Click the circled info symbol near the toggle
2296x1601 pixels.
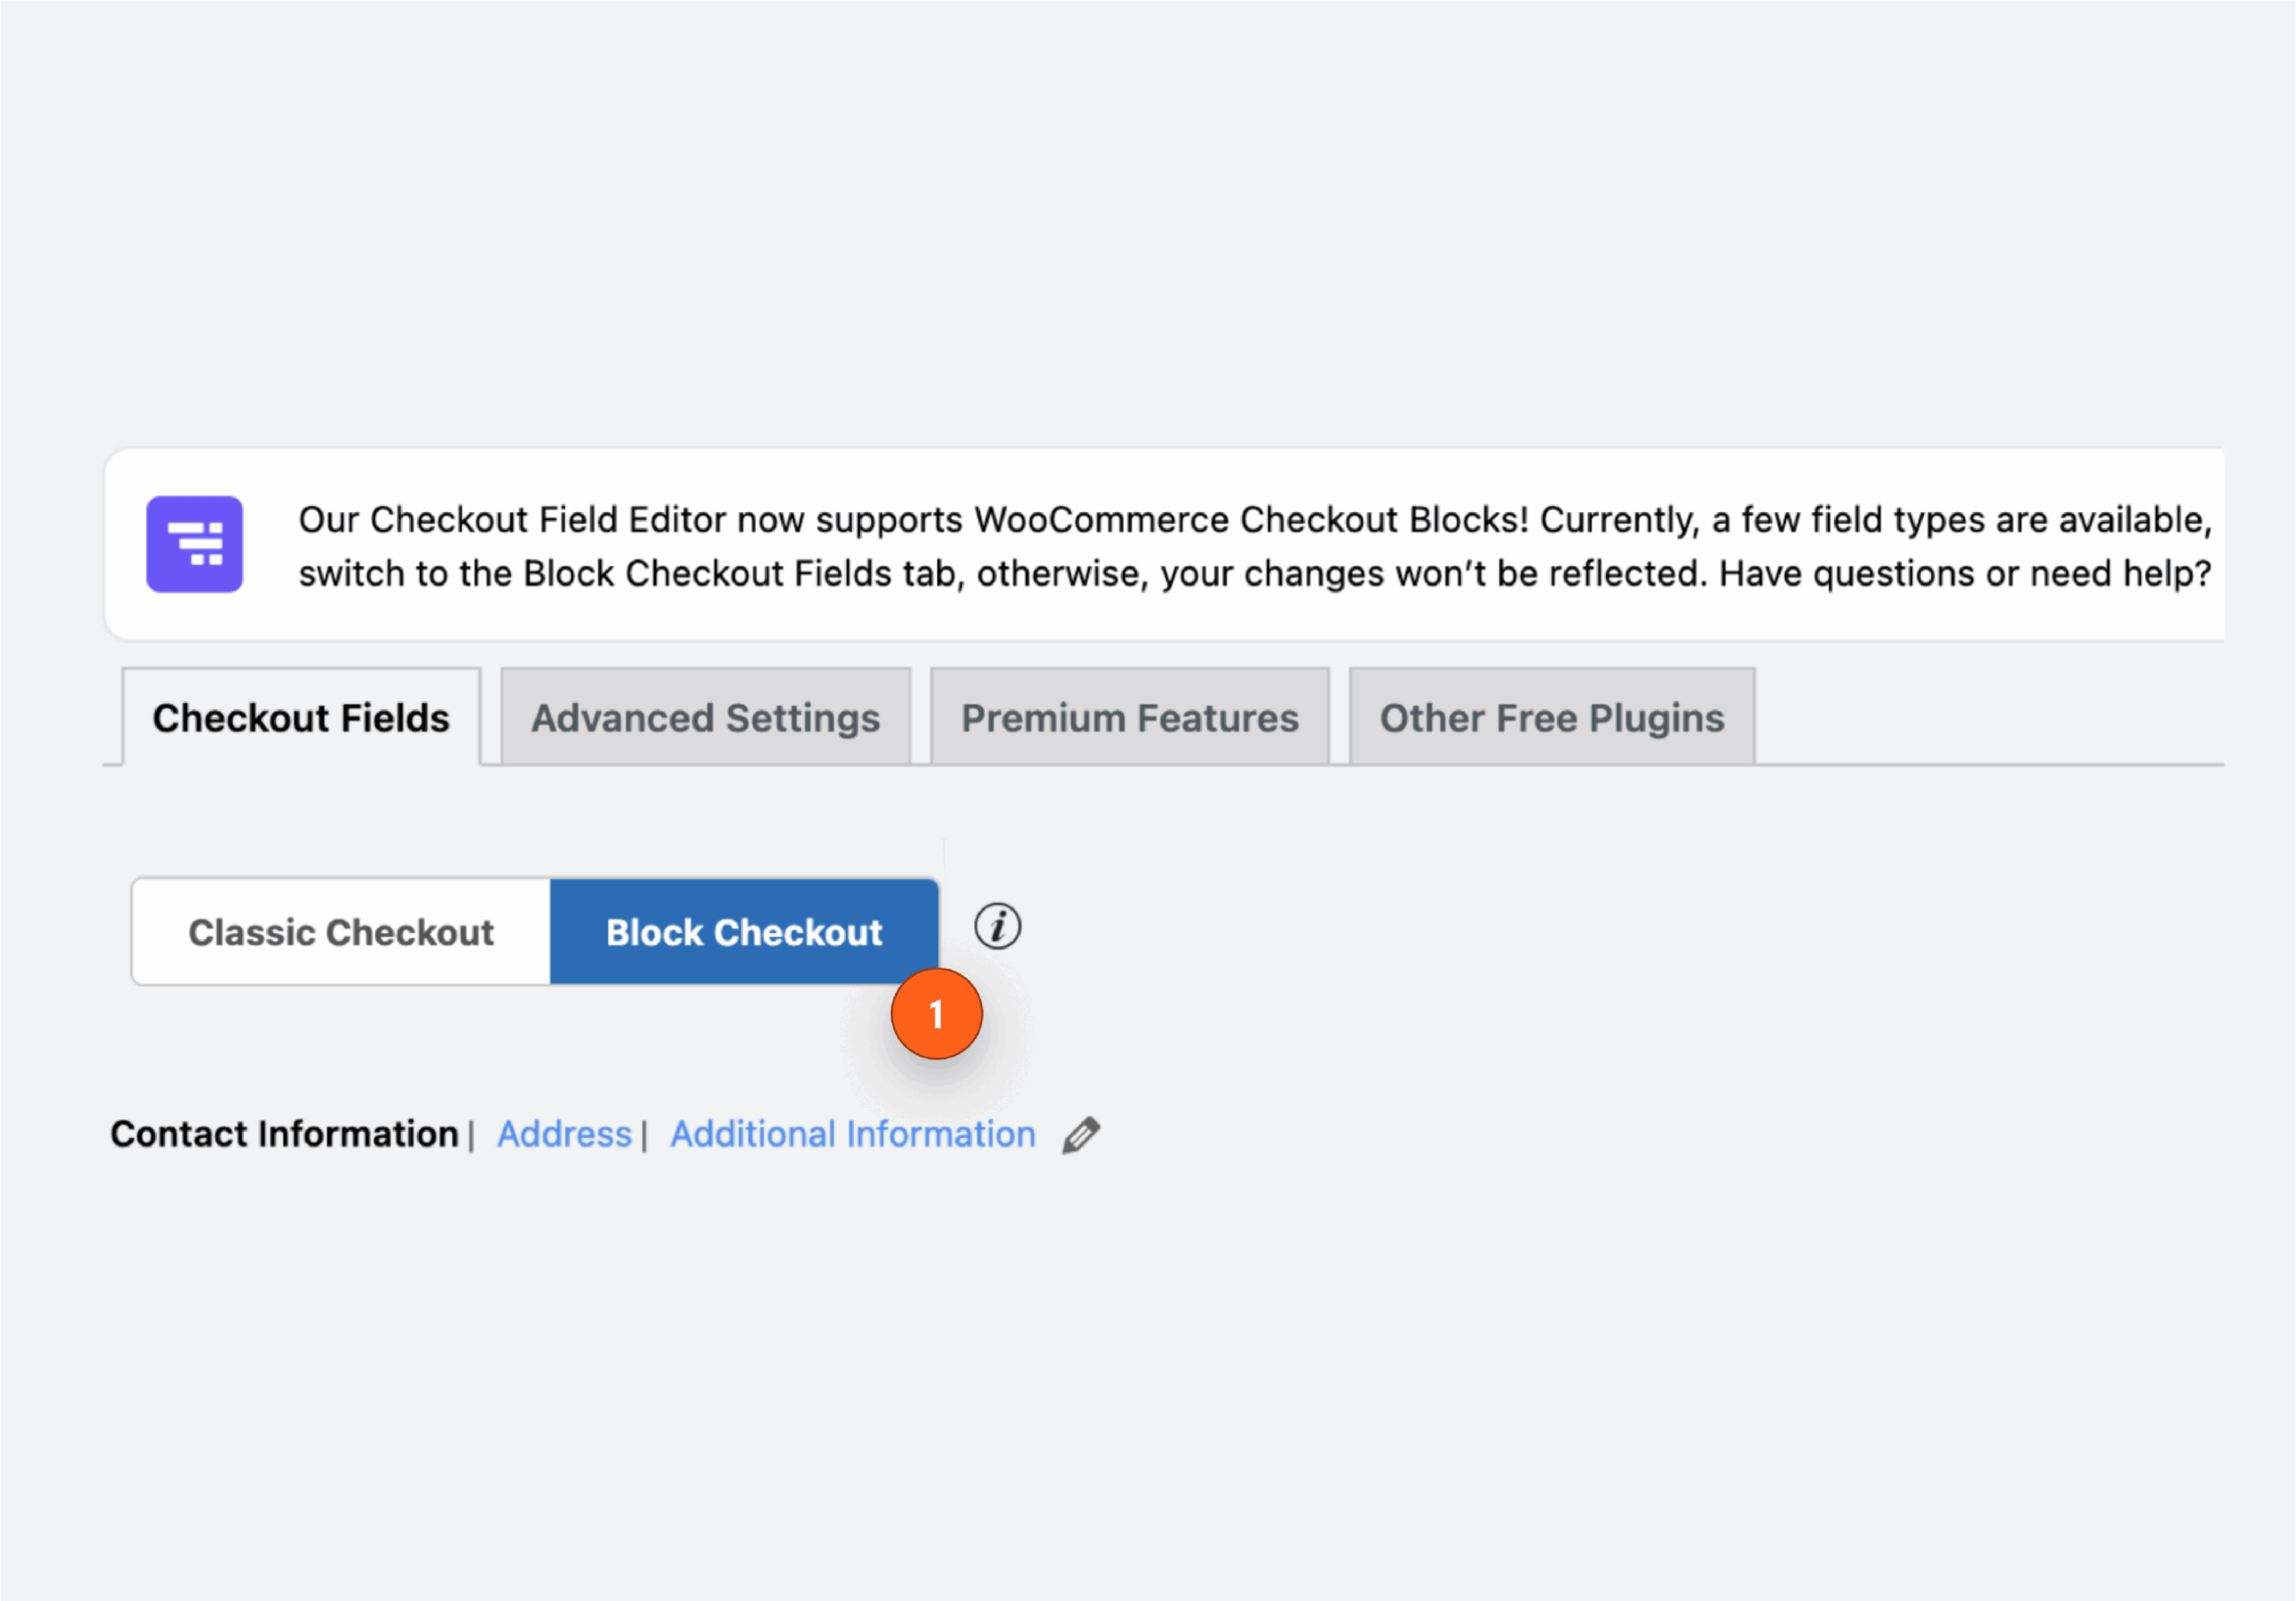pos(997,926)
